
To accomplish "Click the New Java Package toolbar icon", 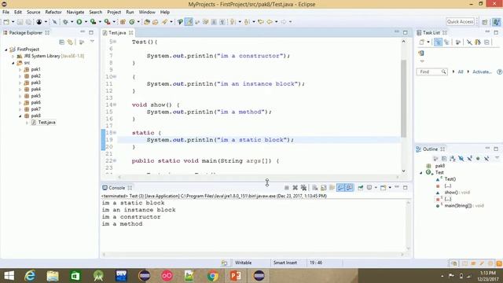I will pos(123,22).
